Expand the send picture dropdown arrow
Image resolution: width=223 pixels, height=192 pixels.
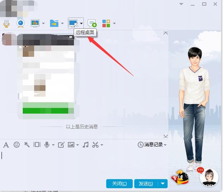click(x=77, y=145)
